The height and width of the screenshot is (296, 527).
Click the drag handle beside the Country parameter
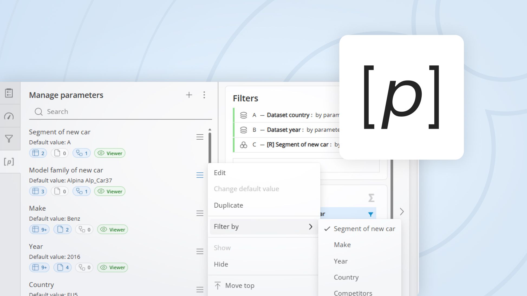pos(200,289)
